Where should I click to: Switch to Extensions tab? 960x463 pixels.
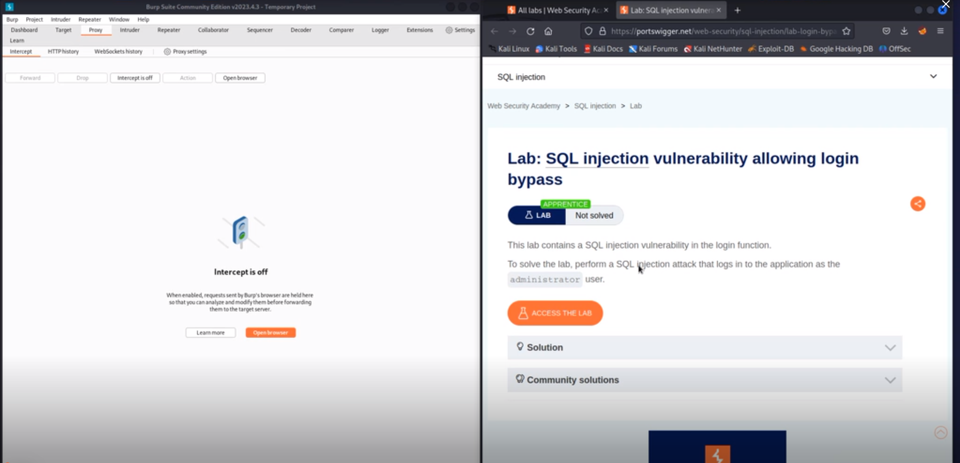coord(419,30)
